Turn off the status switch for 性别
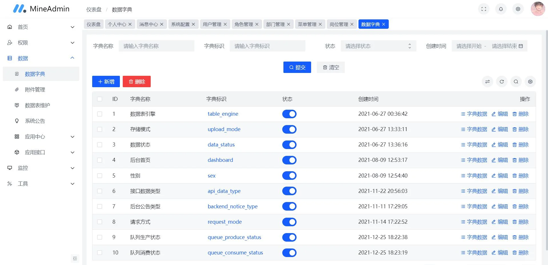 pyautogui.click(x=289, y=176)
